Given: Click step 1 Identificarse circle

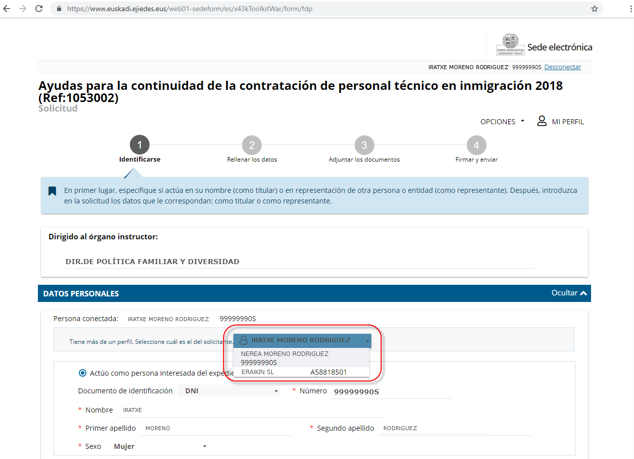Looking at the screenshot, I should tap(139, 145).
